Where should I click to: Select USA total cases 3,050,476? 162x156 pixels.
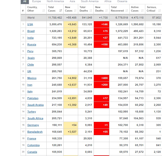click(x=56, y=24)
